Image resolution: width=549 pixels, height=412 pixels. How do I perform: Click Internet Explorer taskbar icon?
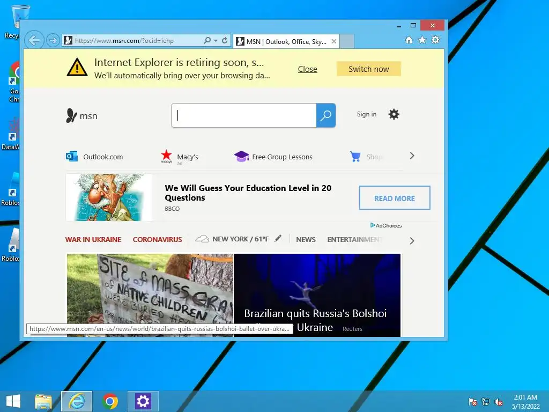pyautogui.click(x=77, y=401)
